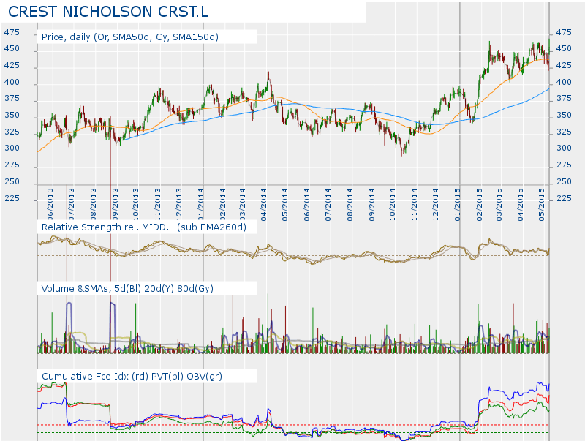Image resolution: width=585 pixels, height=441 pixels.
Task: Click the 250 value on right price axis
Action: (x=564, y=181)
